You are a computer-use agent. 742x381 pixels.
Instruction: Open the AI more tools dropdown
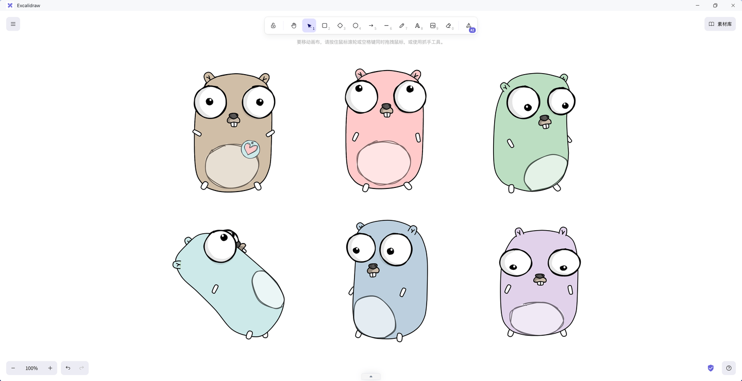click(468, 26)
